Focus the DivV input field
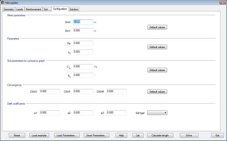Screen dimensions: 227x141 pos(83,30)
